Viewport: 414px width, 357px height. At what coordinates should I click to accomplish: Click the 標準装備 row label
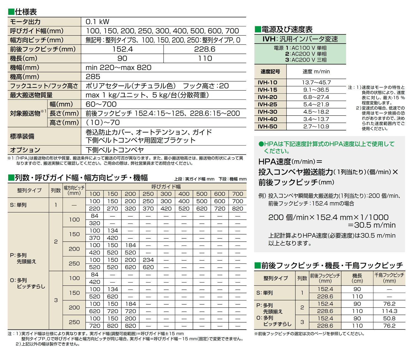pyautogui.click(x=22, y=136)
